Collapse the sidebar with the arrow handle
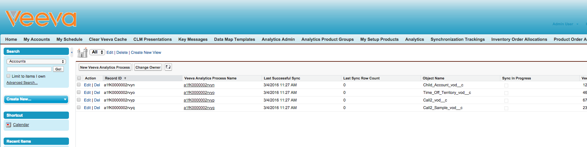 [x=72, y=52]
